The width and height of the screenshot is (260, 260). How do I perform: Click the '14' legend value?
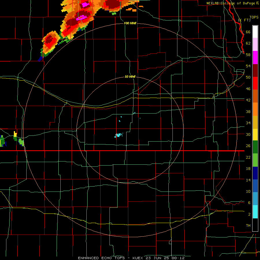pos(248,180)
